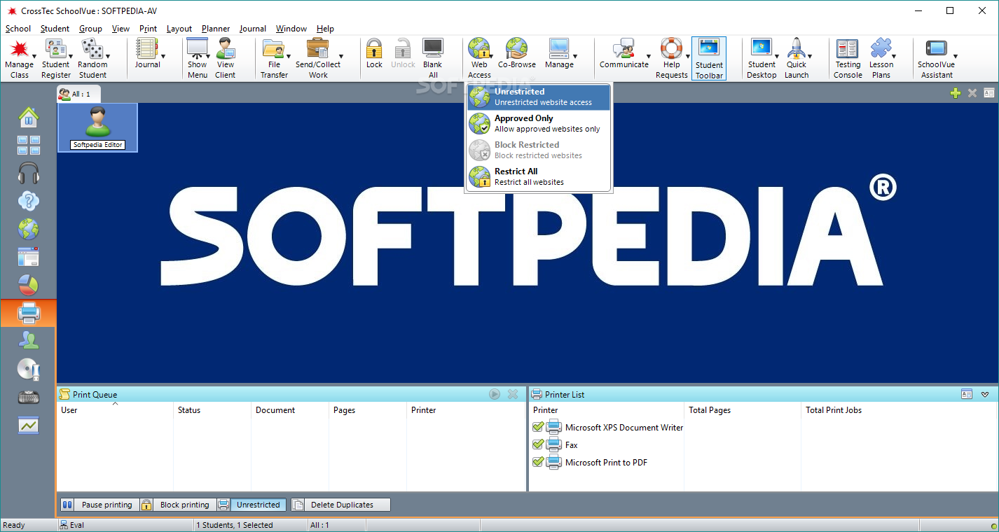This screenshot has width=999, height=532.
Task: Click the View Client icon
Action: click(225, 49)
